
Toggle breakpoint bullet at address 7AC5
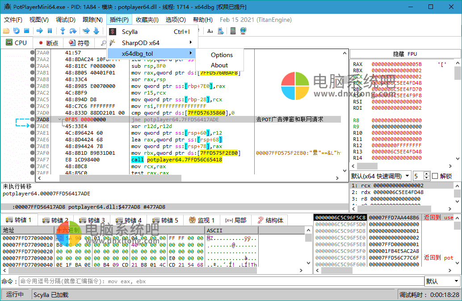click(x=32, y=99)
